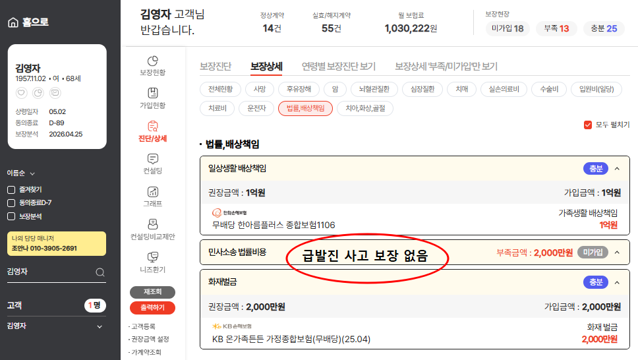The width and height of the screenshot is (638, 360).
Task: Collapse 민사소송 법률비용 section
Action: [618, 253]
